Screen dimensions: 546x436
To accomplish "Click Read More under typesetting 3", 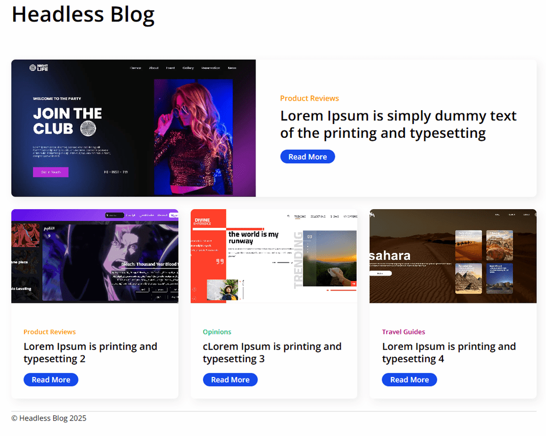I will pyautogui.click(x=230, y=380).
